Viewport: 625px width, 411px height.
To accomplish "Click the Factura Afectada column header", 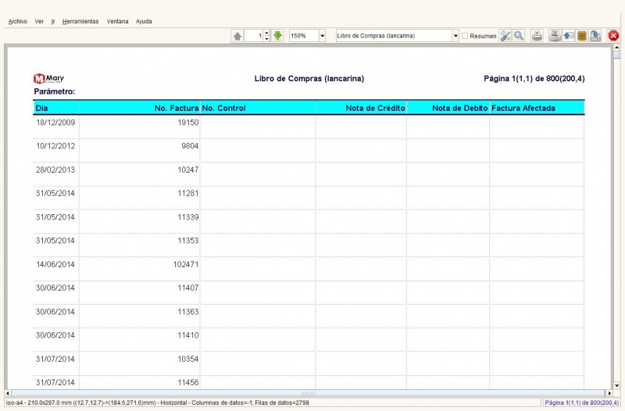I will click(537, 108).
